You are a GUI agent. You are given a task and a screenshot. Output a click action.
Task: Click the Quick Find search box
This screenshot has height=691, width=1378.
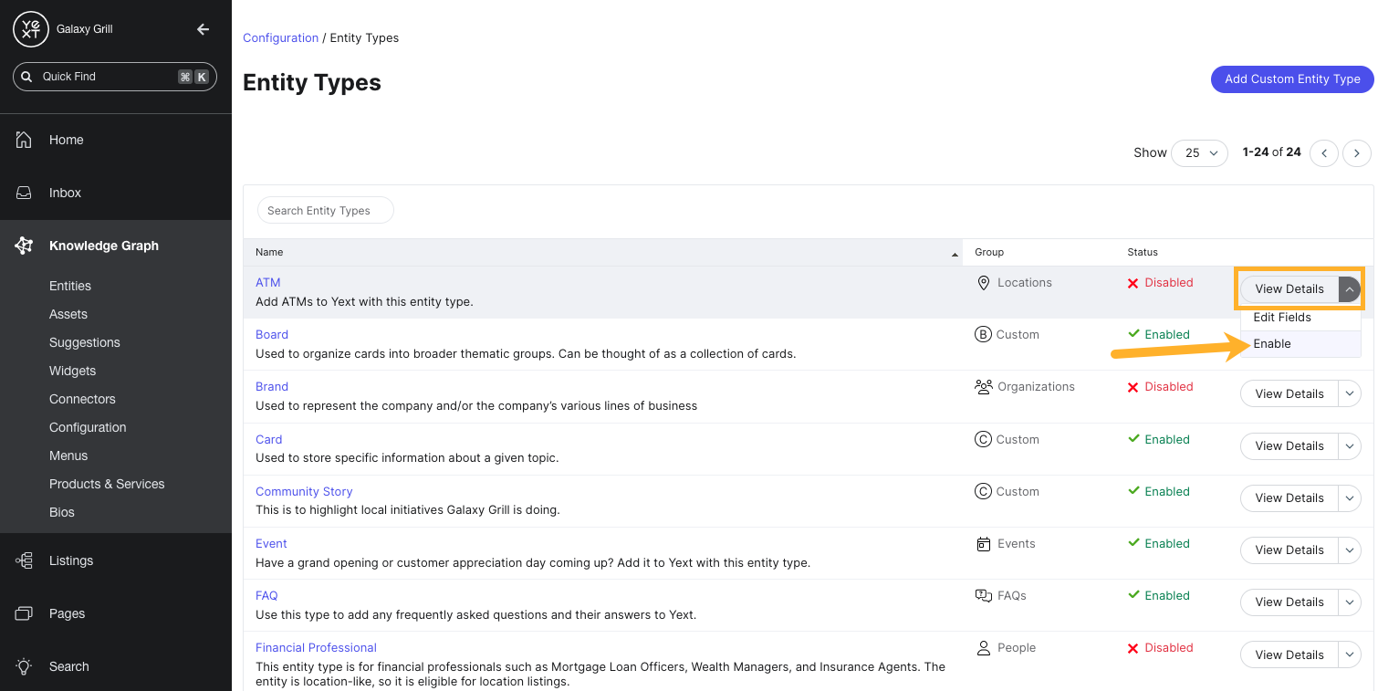[115, 77]
